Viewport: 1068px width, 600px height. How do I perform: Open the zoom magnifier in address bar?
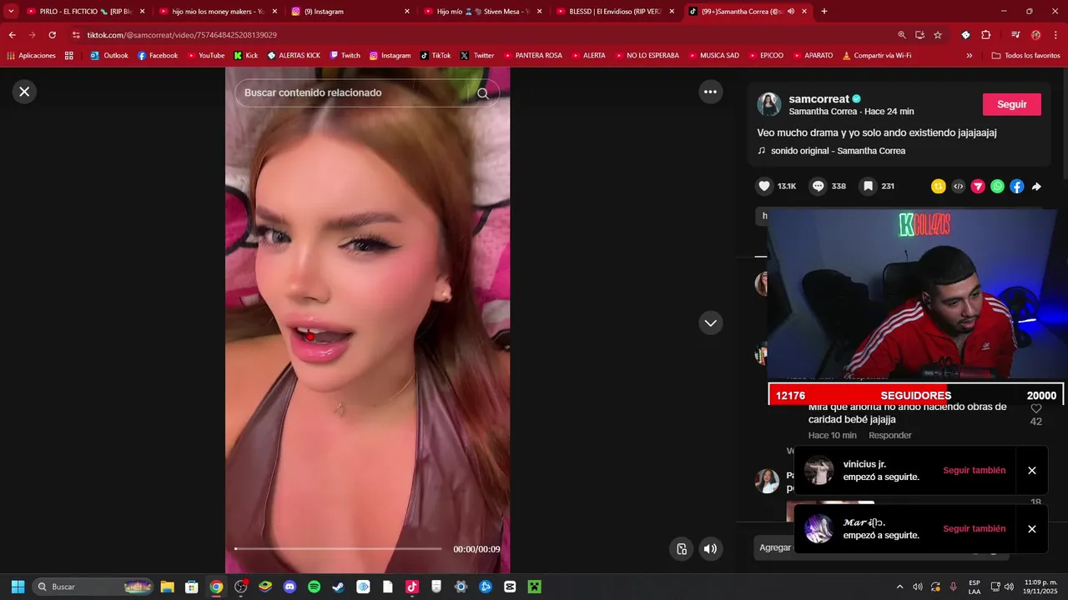point(901,35)
